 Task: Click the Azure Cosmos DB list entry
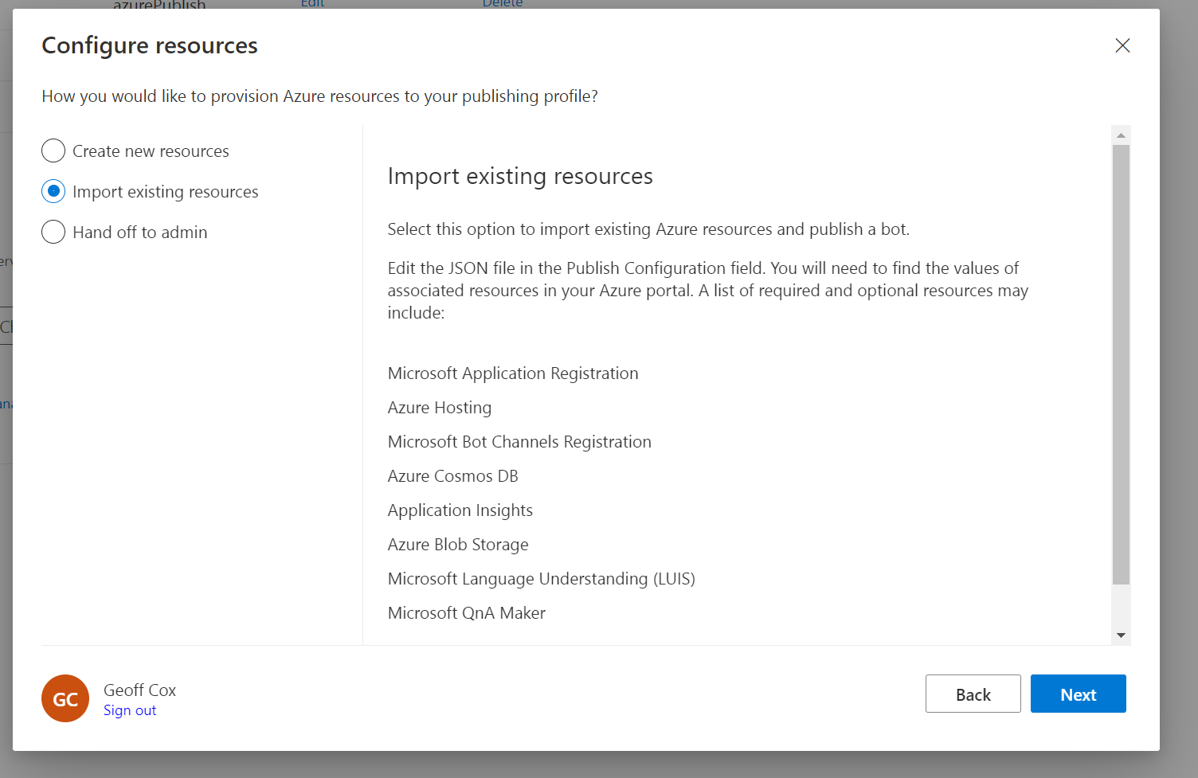pos(452,476)
